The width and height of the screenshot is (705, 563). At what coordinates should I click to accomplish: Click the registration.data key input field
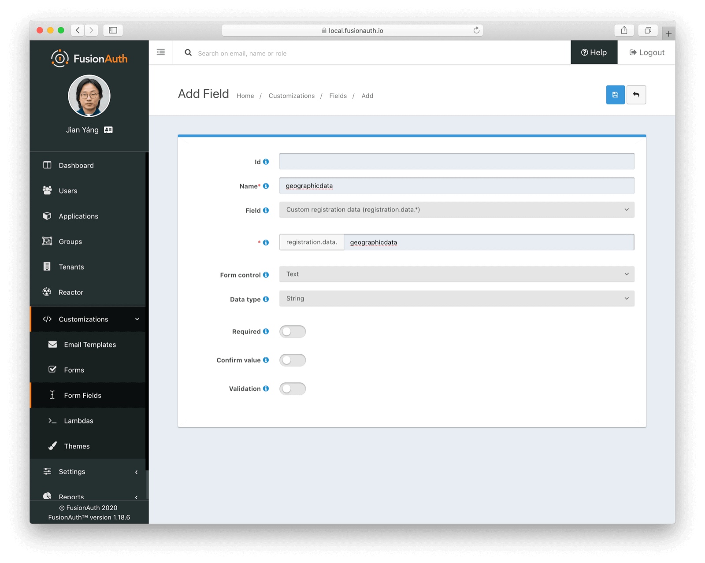(489, 242)
